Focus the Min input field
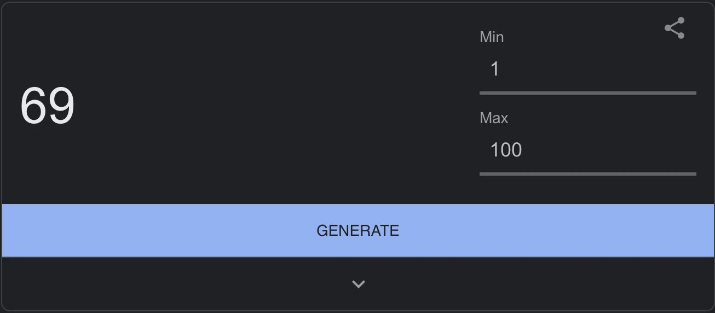Viewport: 715px width, 313px height. click(x=587, y=69)
